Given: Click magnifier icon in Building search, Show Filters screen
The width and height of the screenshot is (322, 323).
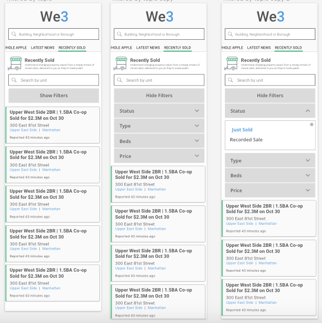Looking at the screenshot, I should (x=14, y=34).
